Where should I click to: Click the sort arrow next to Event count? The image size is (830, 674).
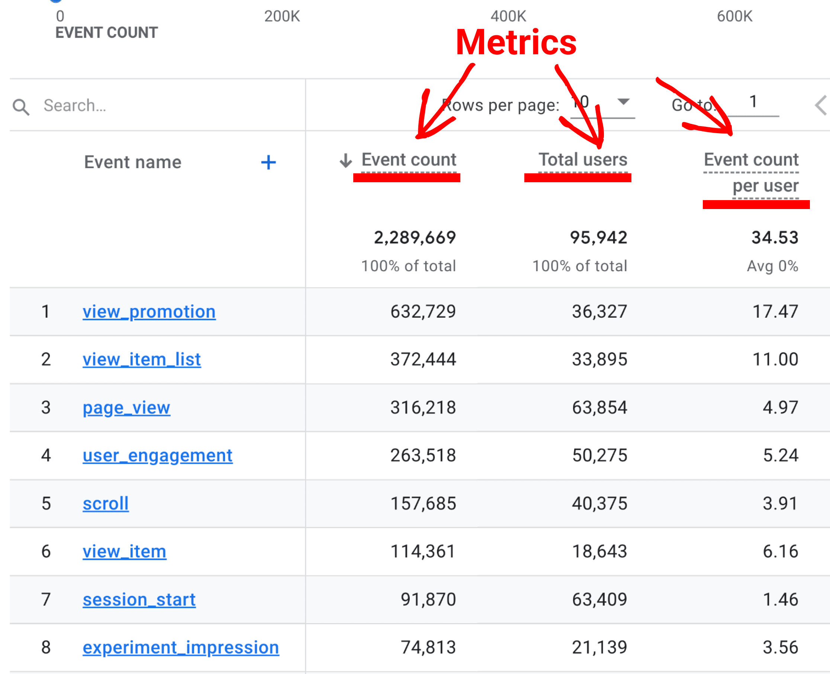345,160
